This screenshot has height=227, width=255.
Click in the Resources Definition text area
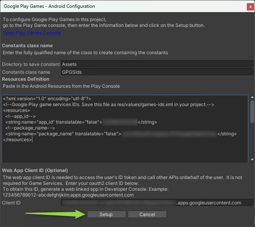tap(125, 129)
